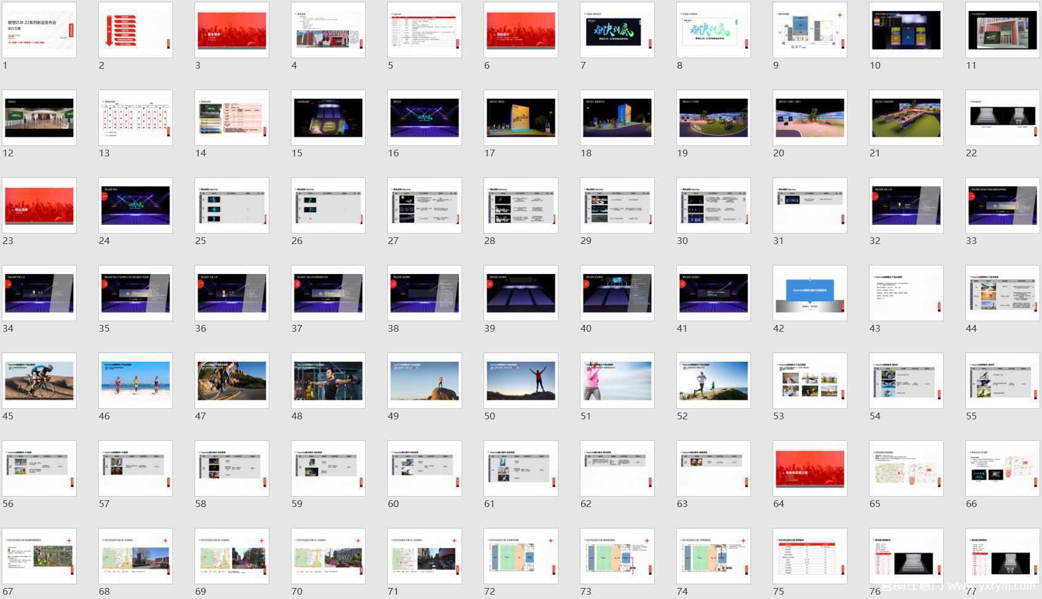Select slide 33 purple stage thumbnail

1003,205
